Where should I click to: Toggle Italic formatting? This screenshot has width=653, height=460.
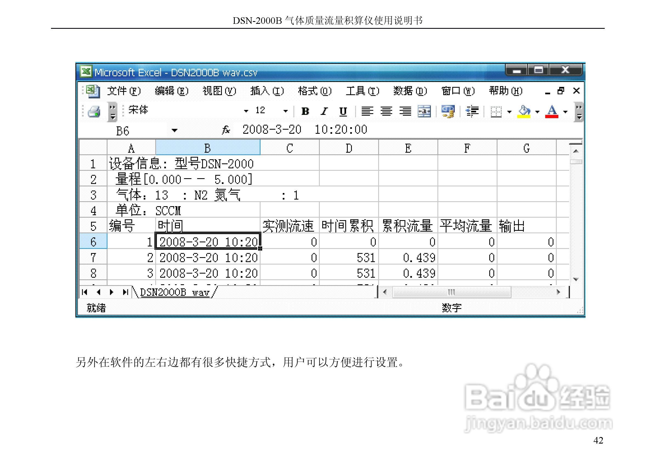(324, 111)
